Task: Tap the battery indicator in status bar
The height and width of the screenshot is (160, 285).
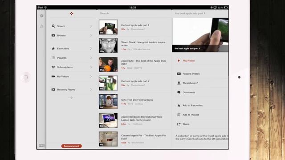Action: point(226,8)
